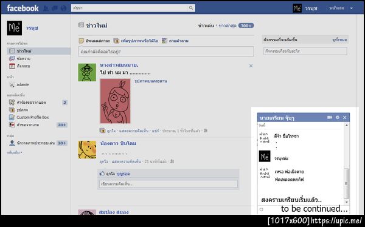Screen dimensions: 365x227
Task: Click chat window title นายเกรียน
Action: (277, 118)
